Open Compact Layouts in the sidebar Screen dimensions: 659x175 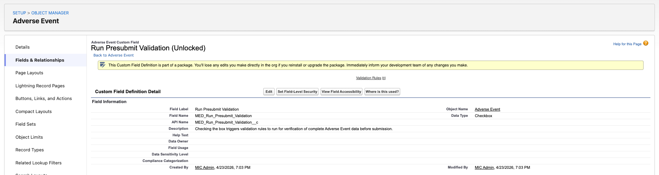coord(34,112)
